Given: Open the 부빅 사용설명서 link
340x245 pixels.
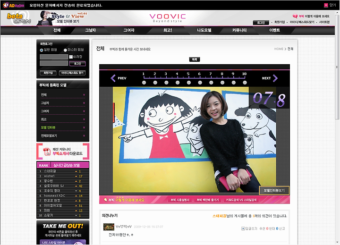Looking at the screenshot, I should (180, 200).
